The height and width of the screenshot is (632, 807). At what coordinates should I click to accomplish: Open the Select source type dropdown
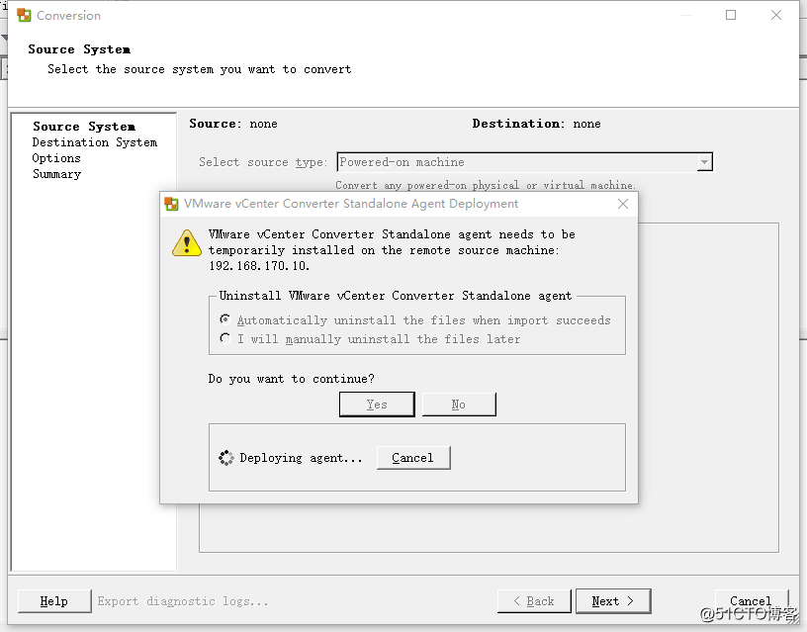pyautogui.click(x=704, y=162)
